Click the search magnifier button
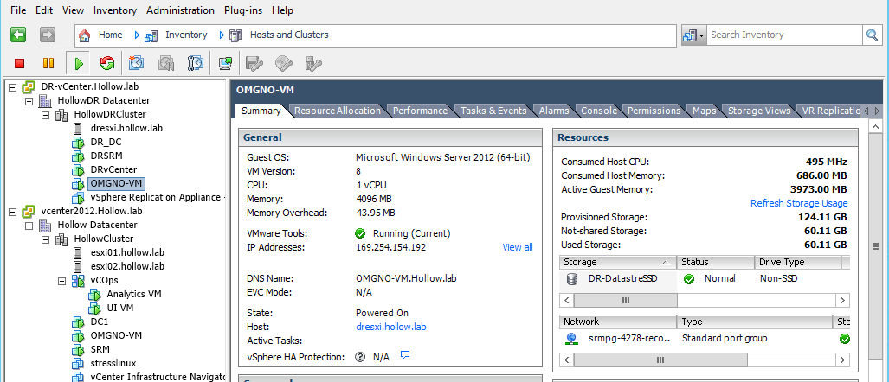 tap(872, 35)
